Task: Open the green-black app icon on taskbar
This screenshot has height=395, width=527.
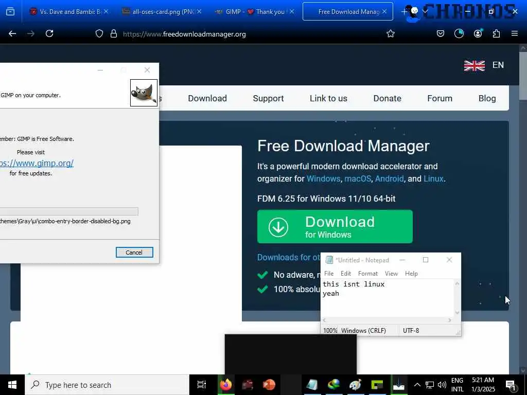Action: (x=377, y=385)
